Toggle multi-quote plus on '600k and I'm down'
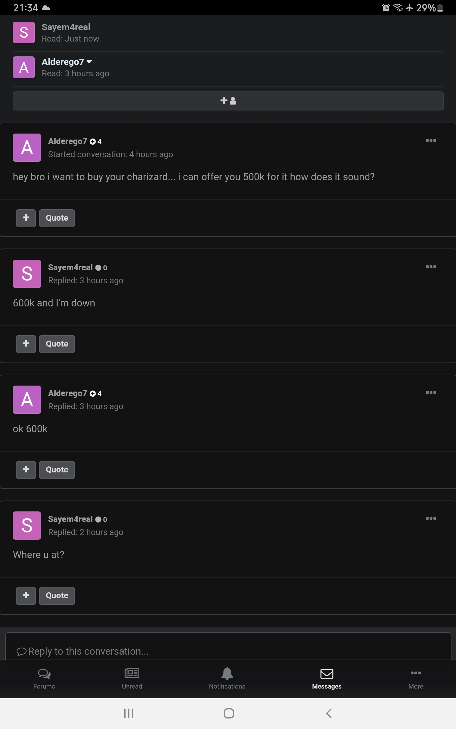The width and height of the screenshot is (456, 729). click(26, 344)
